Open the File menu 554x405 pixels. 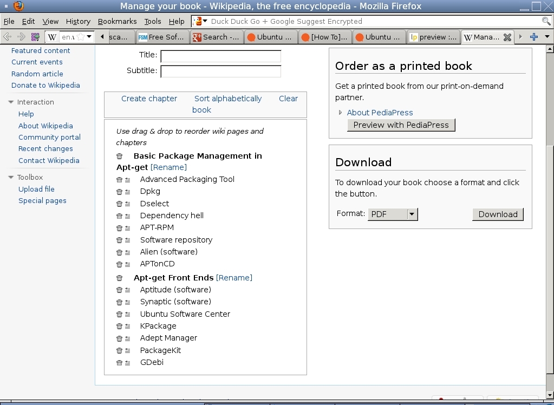pos(9,22)
